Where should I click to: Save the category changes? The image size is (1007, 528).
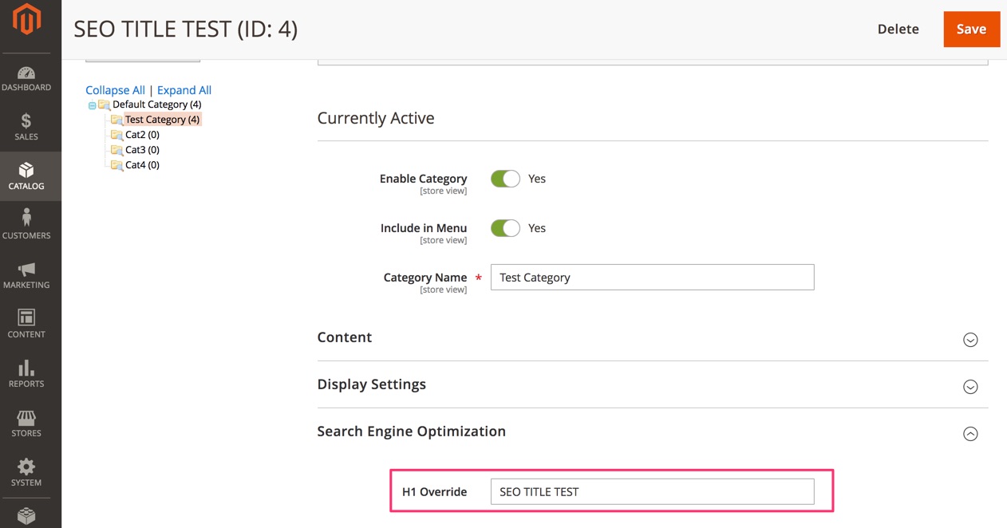pyautogui.click(x=971, y=28)
